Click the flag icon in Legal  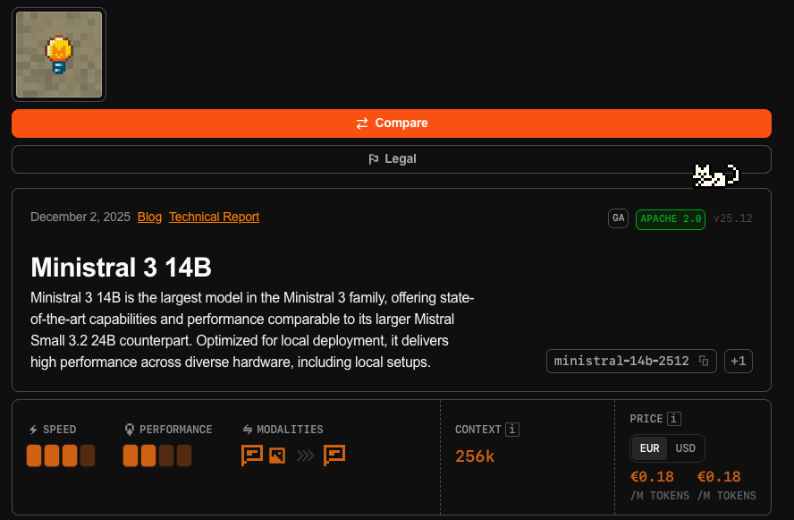pyautogui.click(x=374, y=159)
